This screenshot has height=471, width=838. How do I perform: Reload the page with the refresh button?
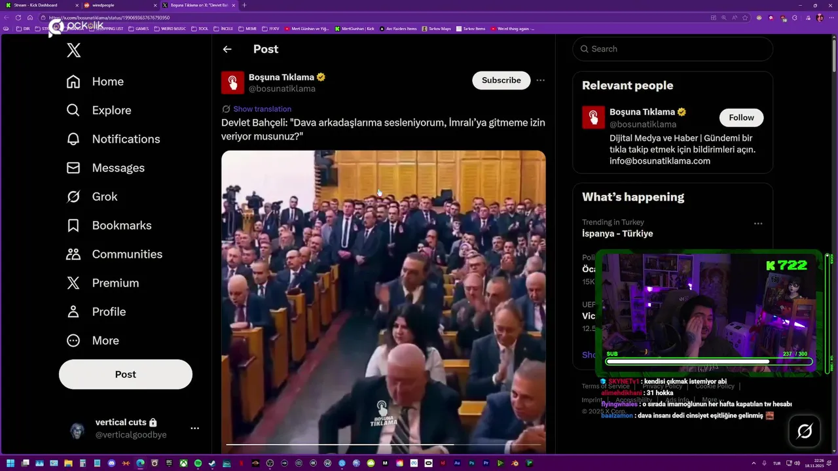point(18,18)
